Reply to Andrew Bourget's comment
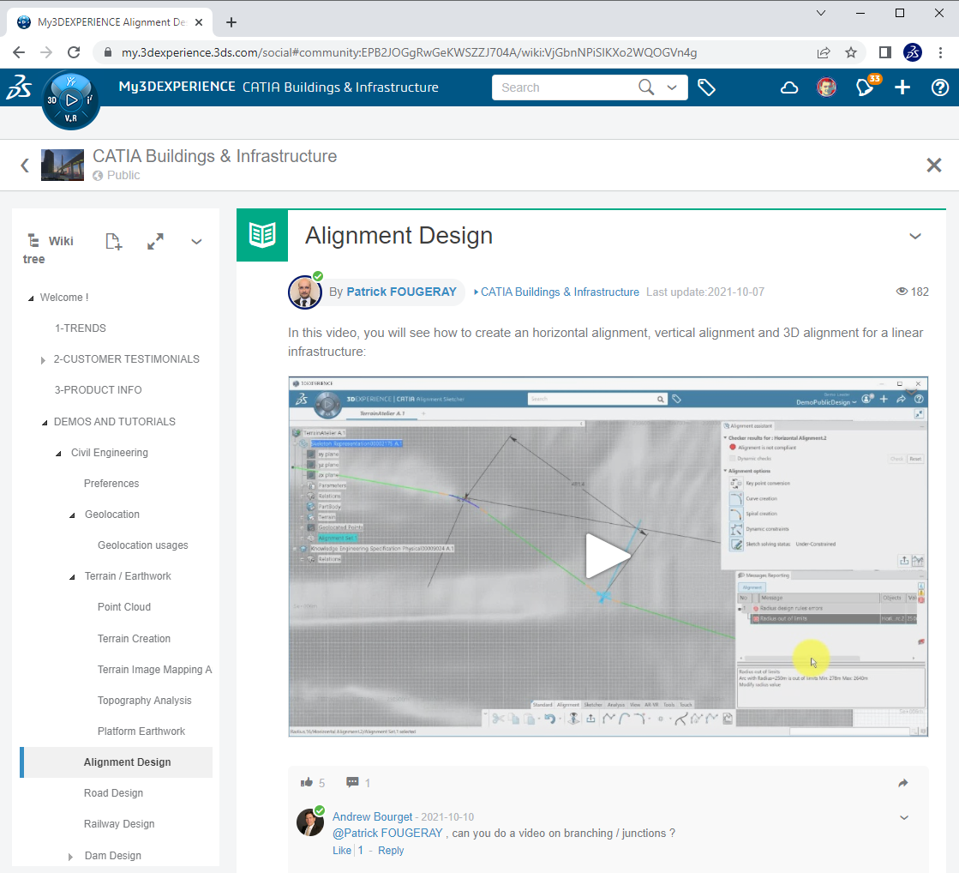The height and width of the screenshot is (873, 959). coord(391,850)
